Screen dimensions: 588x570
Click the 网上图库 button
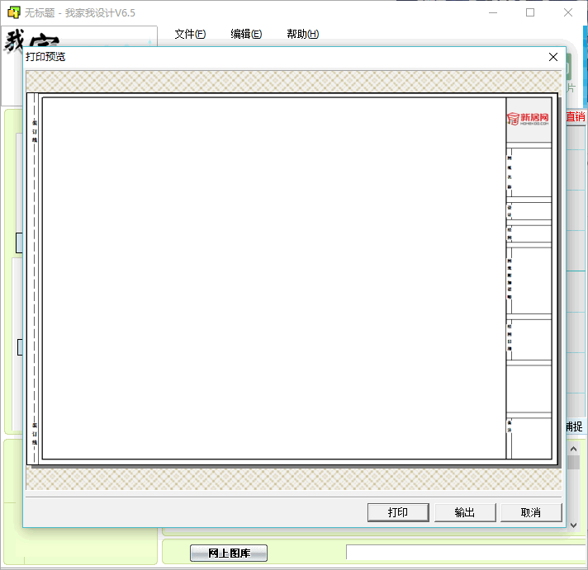(x=229, y=553)
